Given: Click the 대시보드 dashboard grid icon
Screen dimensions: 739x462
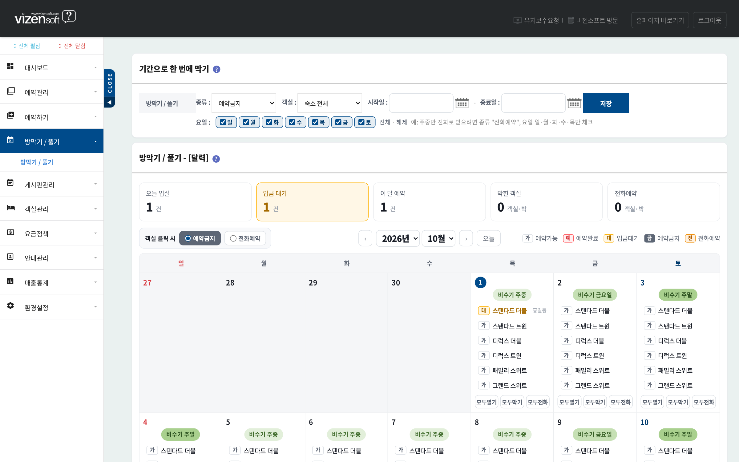Looking at the screenshot, I should coord(10,66).
